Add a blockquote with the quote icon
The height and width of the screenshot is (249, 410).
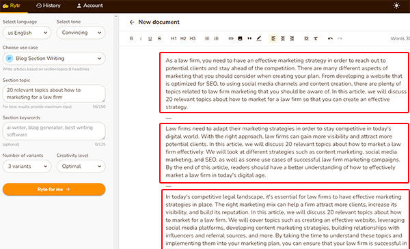(x=249, y=39)
